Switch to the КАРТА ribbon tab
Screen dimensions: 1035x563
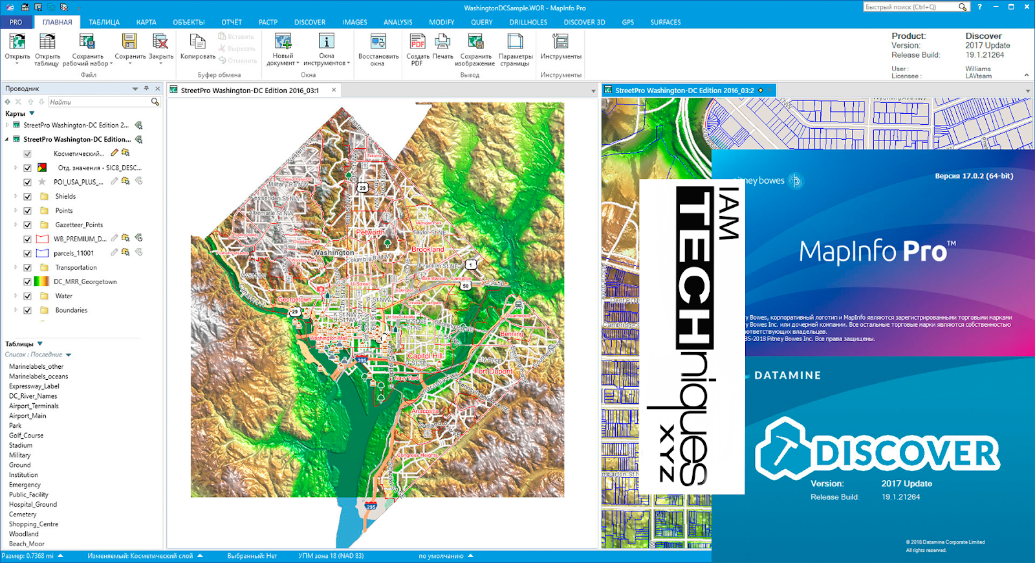click(x=146, y=22)
